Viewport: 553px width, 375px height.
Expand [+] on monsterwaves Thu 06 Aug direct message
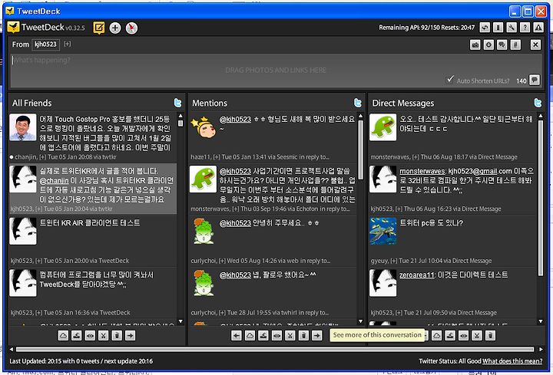(x=416, y=157)
